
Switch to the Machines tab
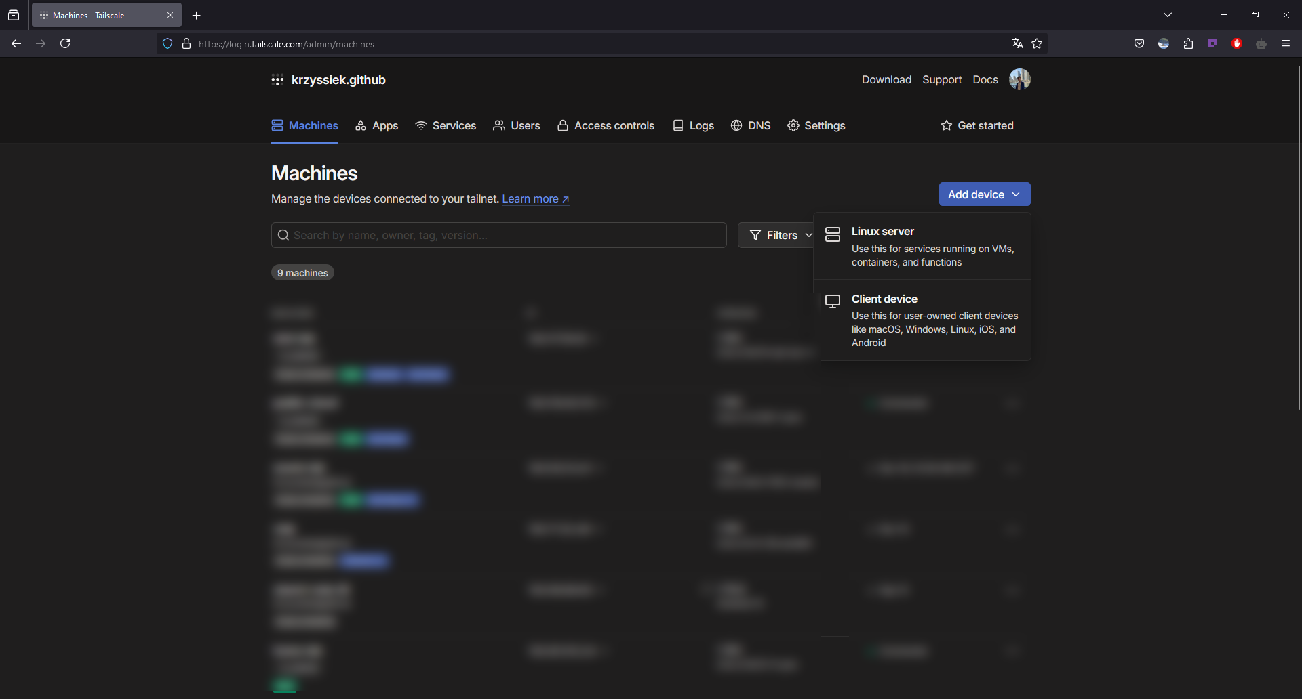point(304,125)
